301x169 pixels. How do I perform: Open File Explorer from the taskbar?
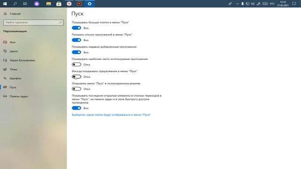[48, 4]
